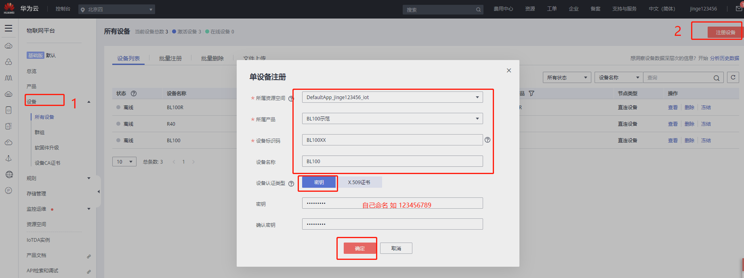Open the page size dropdown showing 10

tap(124, 162)
